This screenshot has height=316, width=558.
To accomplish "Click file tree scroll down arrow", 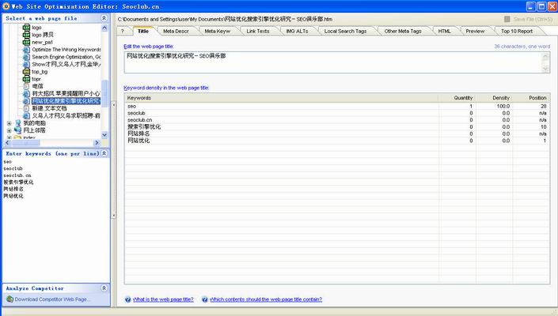I will click(104, 135).
